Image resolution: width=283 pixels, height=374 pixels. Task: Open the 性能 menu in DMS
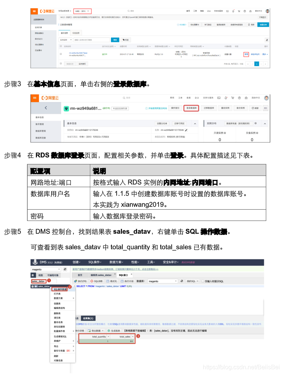click(135, 262)
